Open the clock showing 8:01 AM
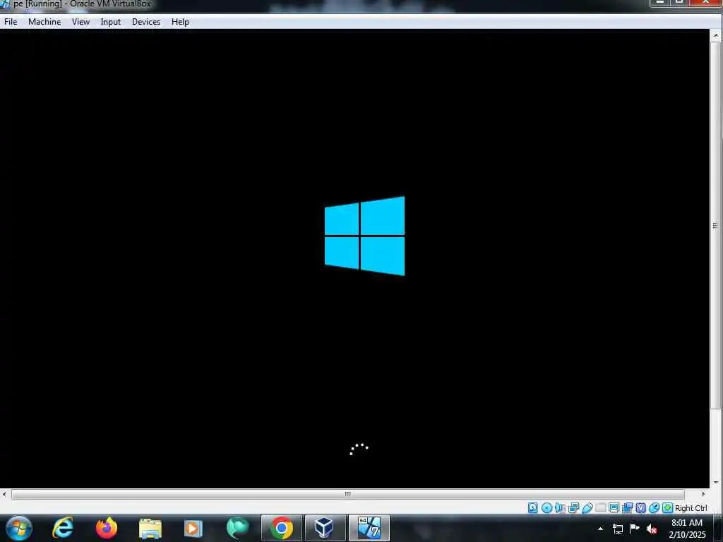Viewport: 723px width, 542px height. click(687, 529)
